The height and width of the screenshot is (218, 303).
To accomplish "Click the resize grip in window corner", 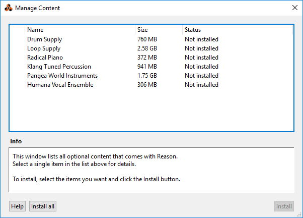I will [x=299, y=214].
